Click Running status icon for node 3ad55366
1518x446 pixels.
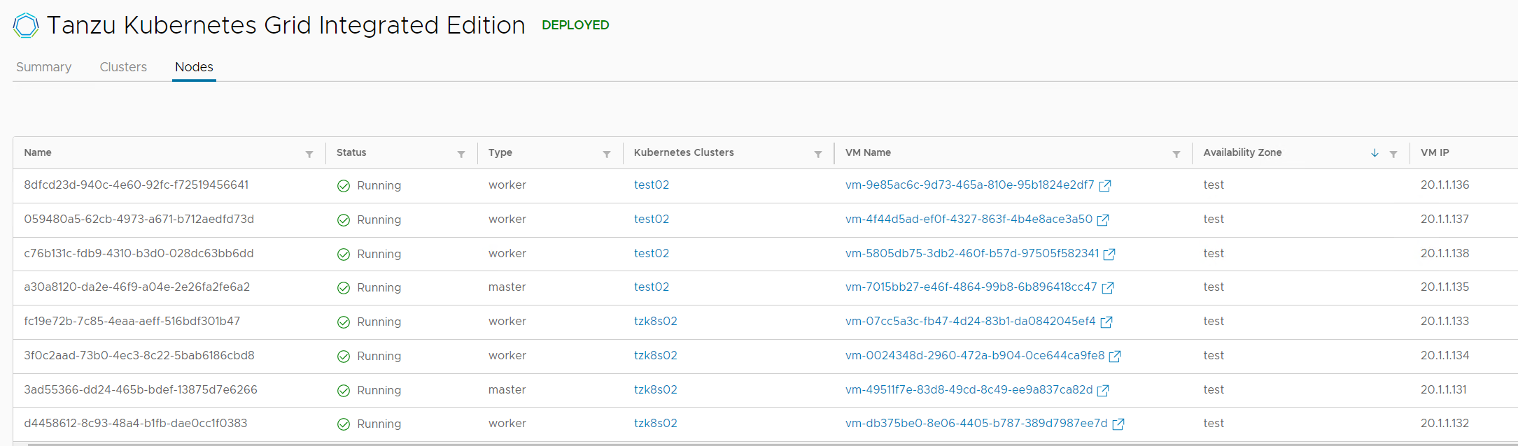coord(344,391)
